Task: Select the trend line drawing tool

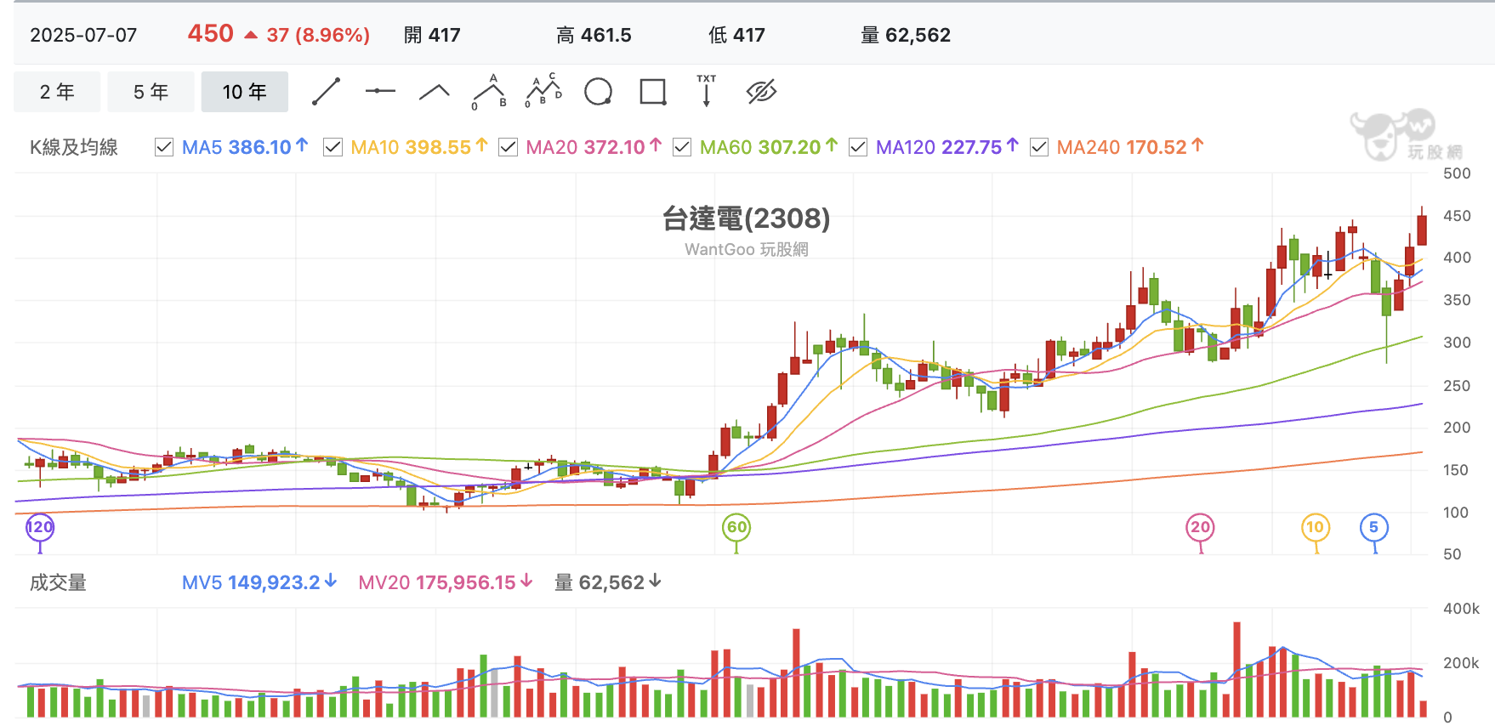Action: pyautogui.click(x=326, y=92)
